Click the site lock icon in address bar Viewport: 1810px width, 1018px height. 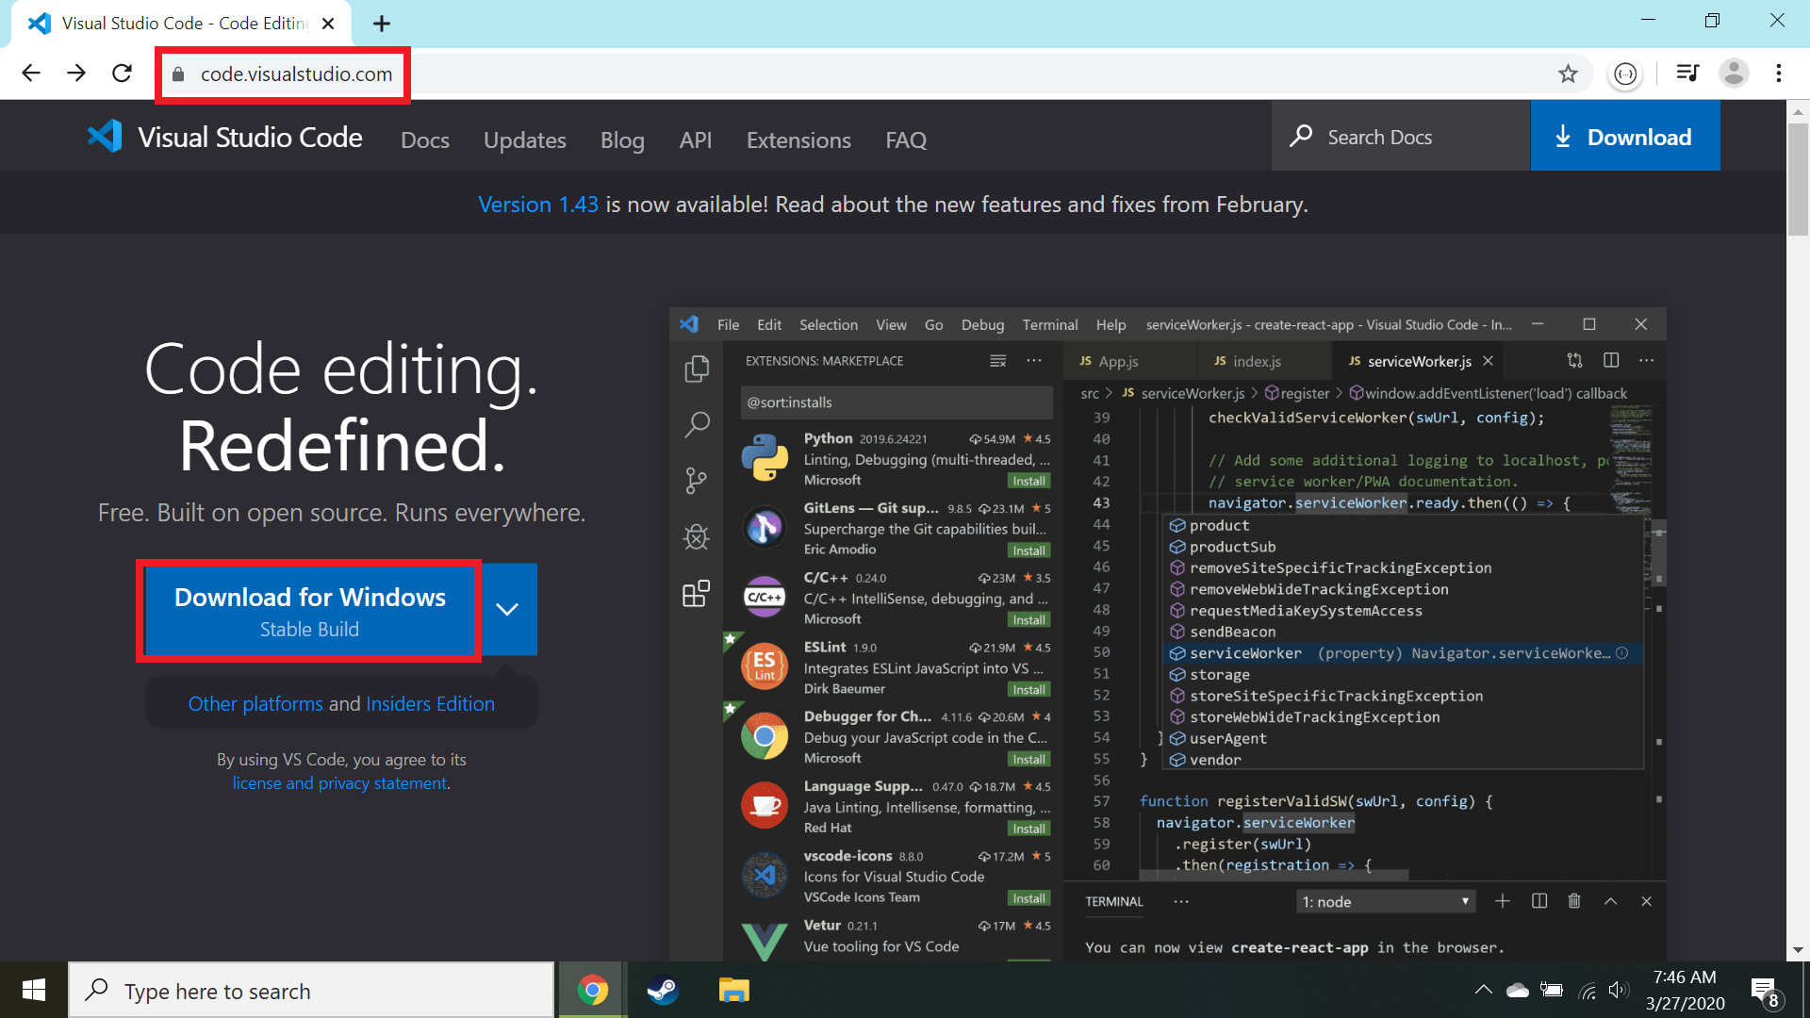(178, 74)
